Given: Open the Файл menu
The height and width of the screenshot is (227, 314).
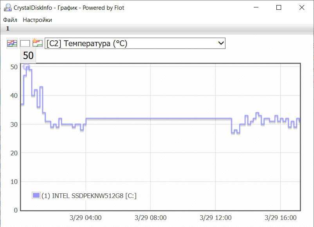Looking at the screenshot, I should click(x=10, y=20).
